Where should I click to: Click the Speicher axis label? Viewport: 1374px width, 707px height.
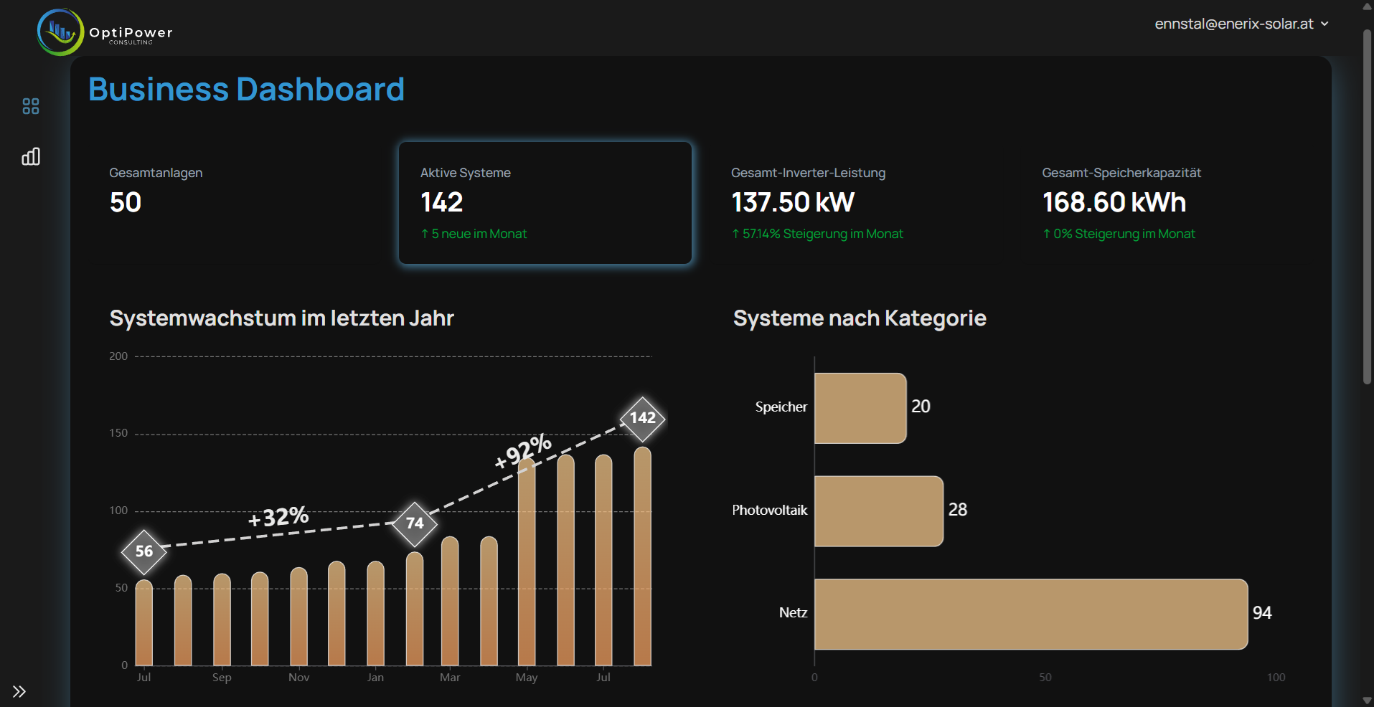[x=781, y=407]
